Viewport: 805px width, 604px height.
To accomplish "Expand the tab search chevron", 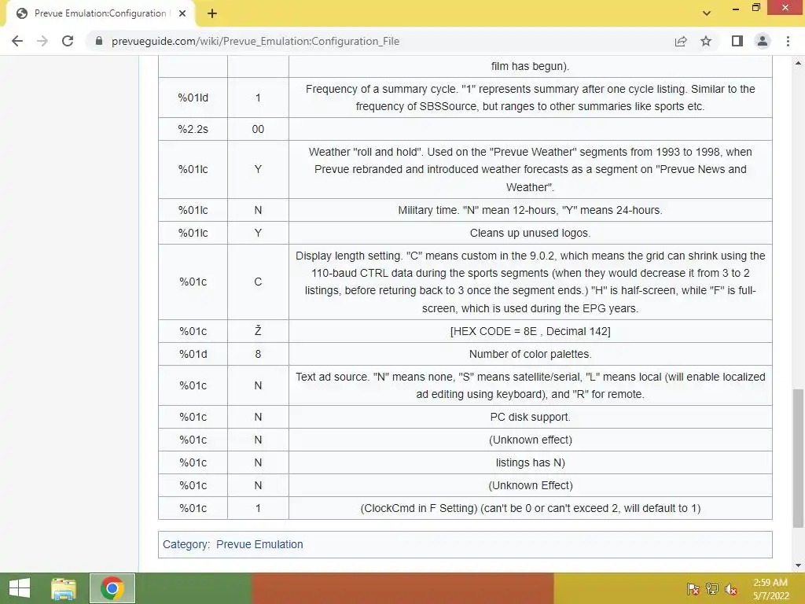I will [x=707, y=13].
